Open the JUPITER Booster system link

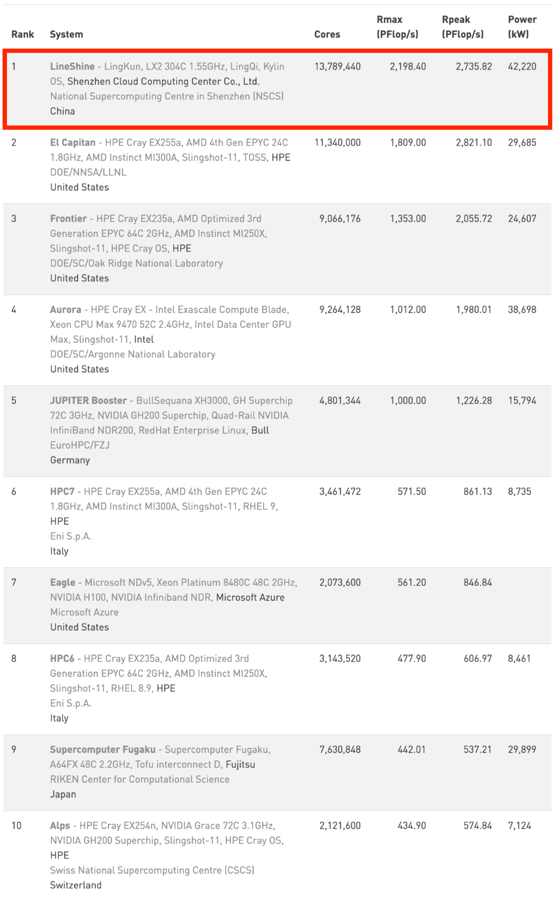(x=88, y=401)
